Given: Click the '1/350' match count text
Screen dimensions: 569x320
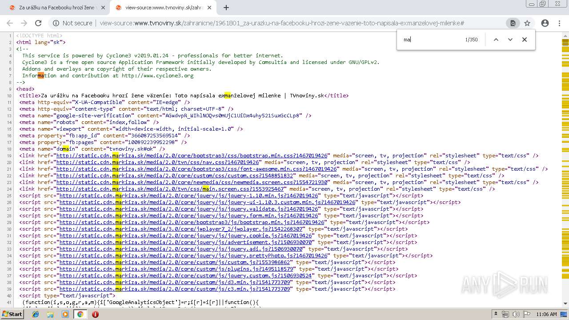Looking at the screenshot, I should point(471,40).
